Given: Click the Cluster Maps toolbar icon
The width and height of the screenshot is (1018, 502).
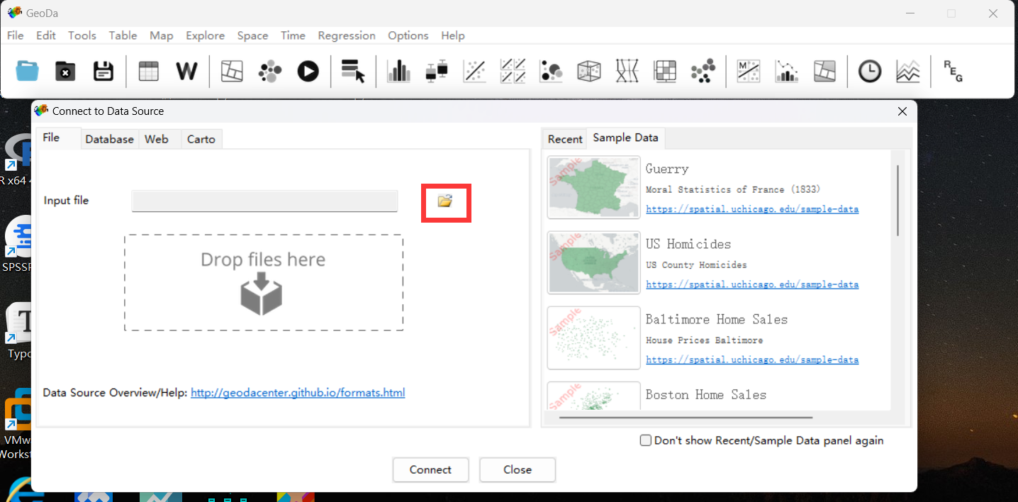Looking at the screenshot, I should tap(824, 71).
